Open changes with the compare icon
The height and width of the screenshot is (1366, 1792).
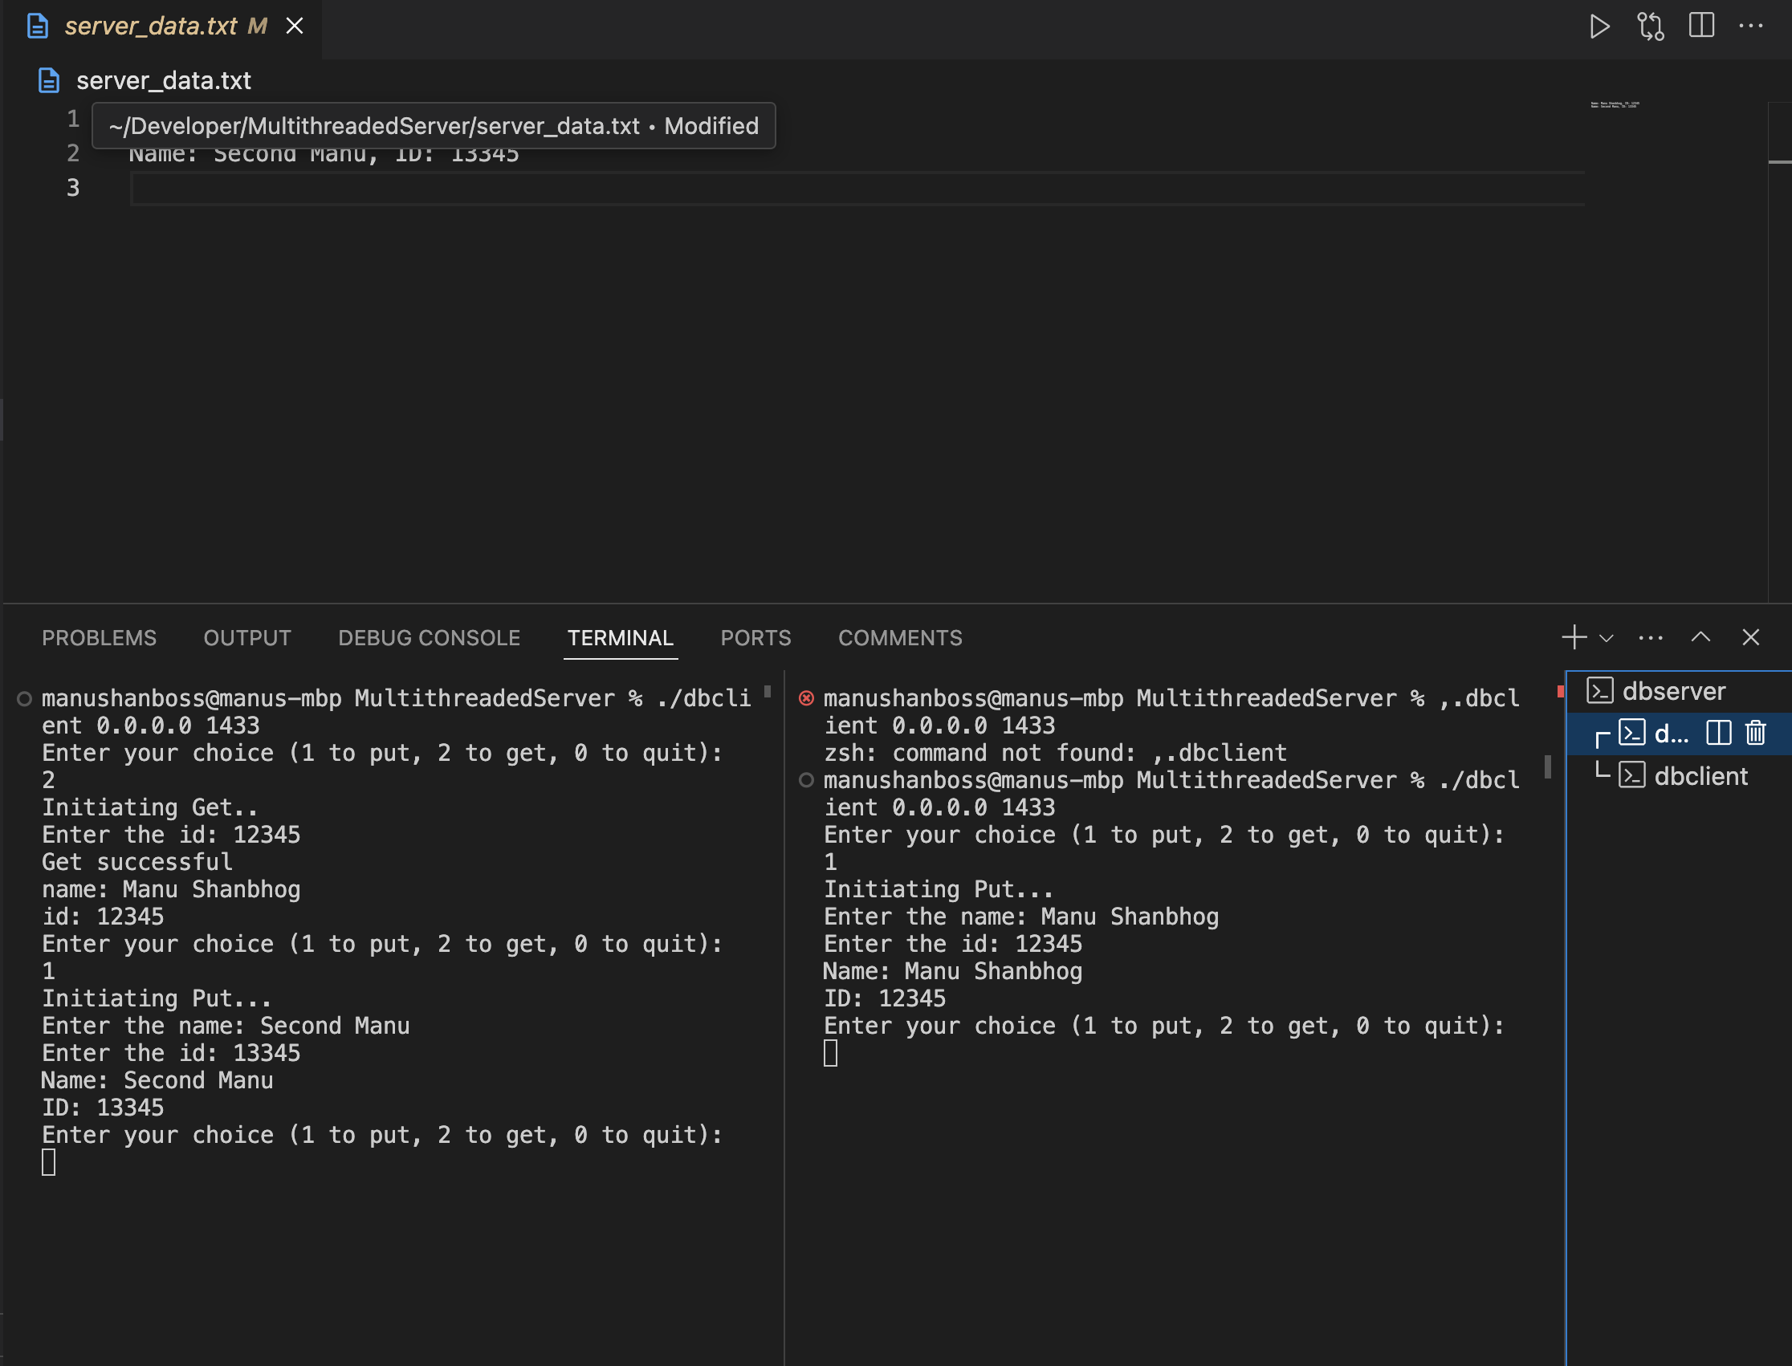(1651, 26)
